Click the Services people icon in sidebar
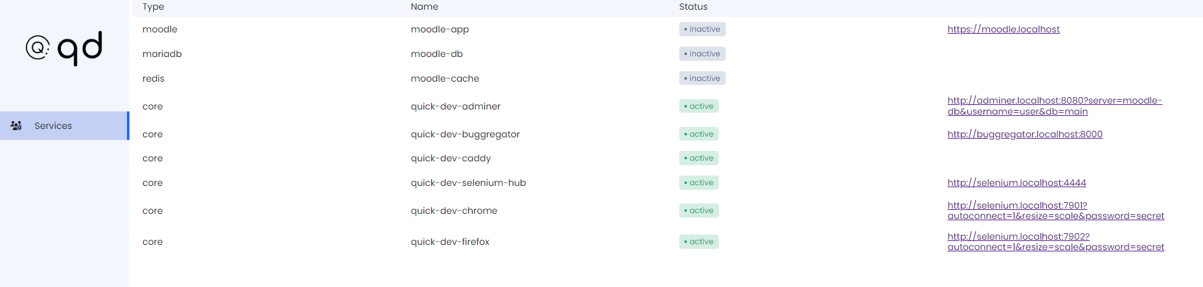Image resolution: width=1203 pixels, height=287 pixels. click(x=16, y=126)
